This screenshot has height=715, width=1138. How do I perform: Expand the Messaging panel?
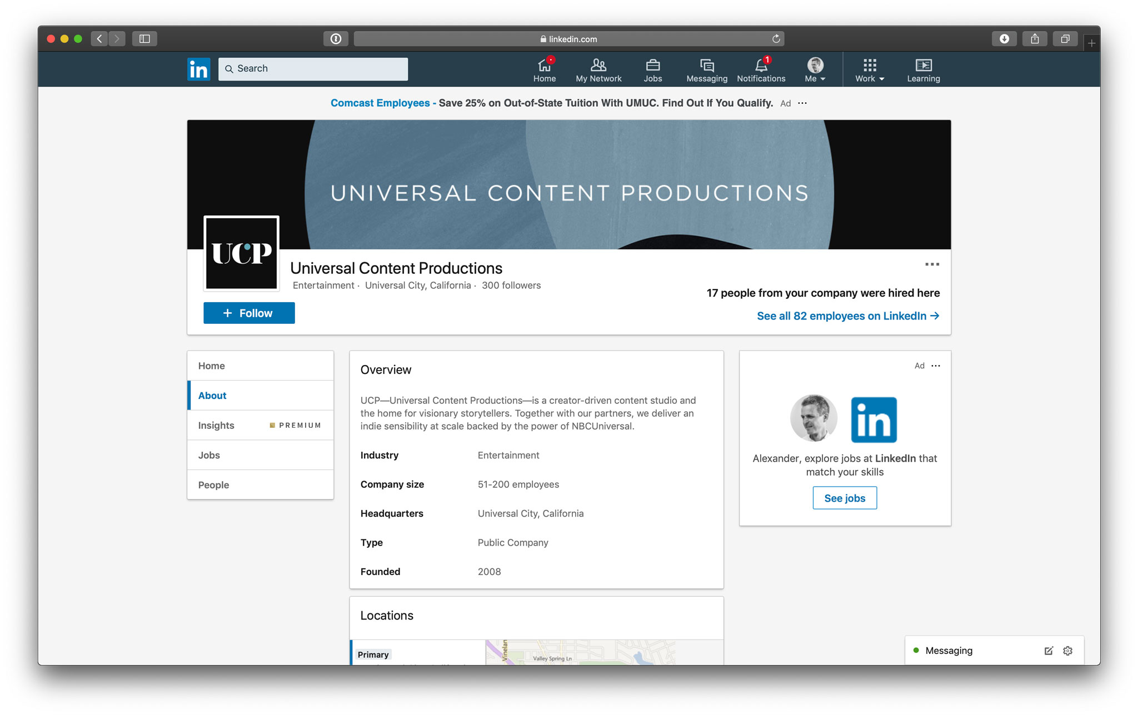(948, 651)
